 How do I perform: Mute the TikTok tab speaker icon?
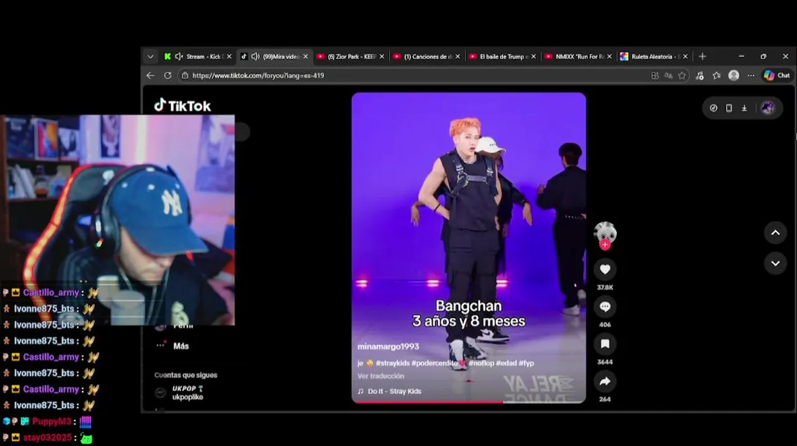[255, 56]
